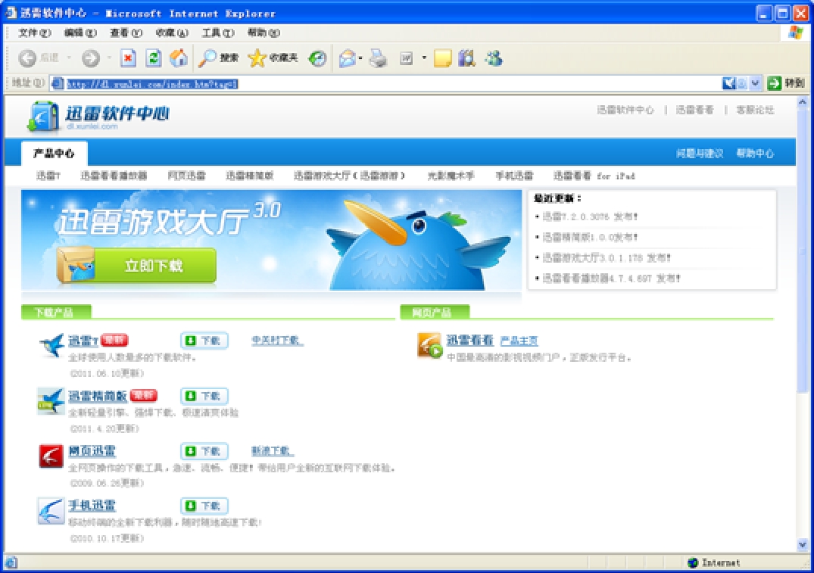Screen dimensions: 814x573
Task: Go to 迅雷看看播放器 in the product nav
Action: click(x=114, y=176)
